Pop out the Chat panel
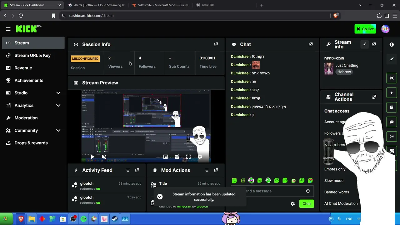Viewport: 400px width, 225px height. [311, 44]
